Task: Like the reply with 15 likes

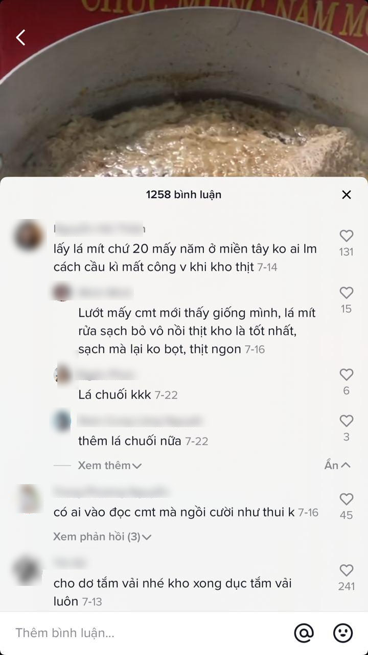Action: pyautogui.click(x=347, y=293)
